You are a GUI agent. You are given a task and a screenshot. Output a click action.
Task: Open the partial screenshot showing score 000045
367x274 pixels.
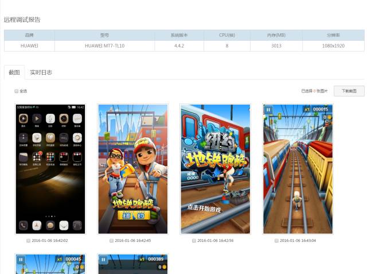(50, 264)
